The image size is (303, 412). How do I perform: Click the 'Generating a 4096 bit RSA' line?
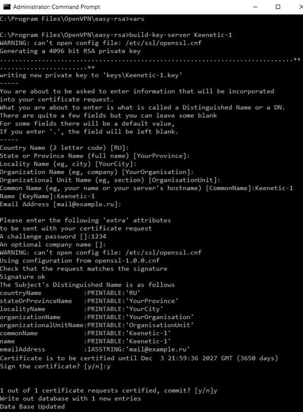coord(70,51)
